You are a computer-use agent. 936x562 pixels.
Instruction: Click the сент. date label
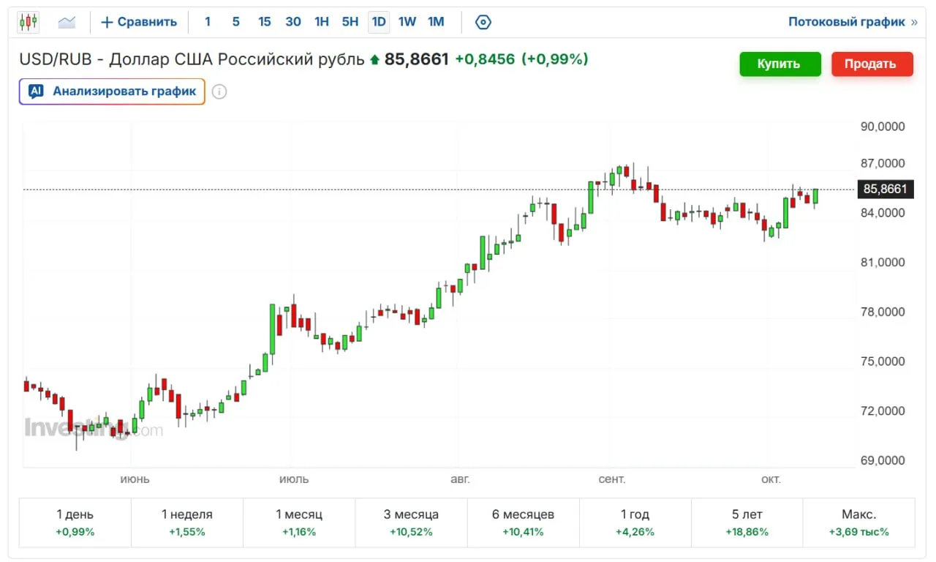612,479
